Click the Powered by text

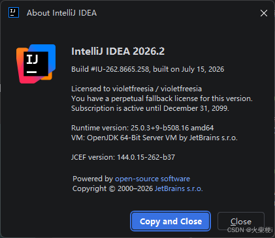click(x=93, y=179)
